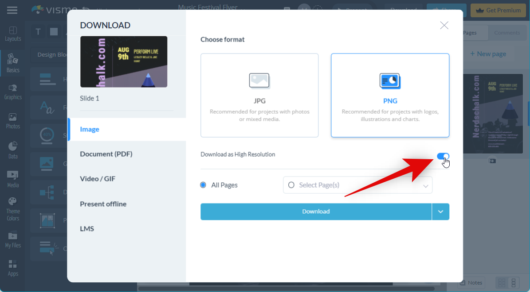This screenshot has width=530, height=292.
Task: Click the New page button
Action: [488, 54]
